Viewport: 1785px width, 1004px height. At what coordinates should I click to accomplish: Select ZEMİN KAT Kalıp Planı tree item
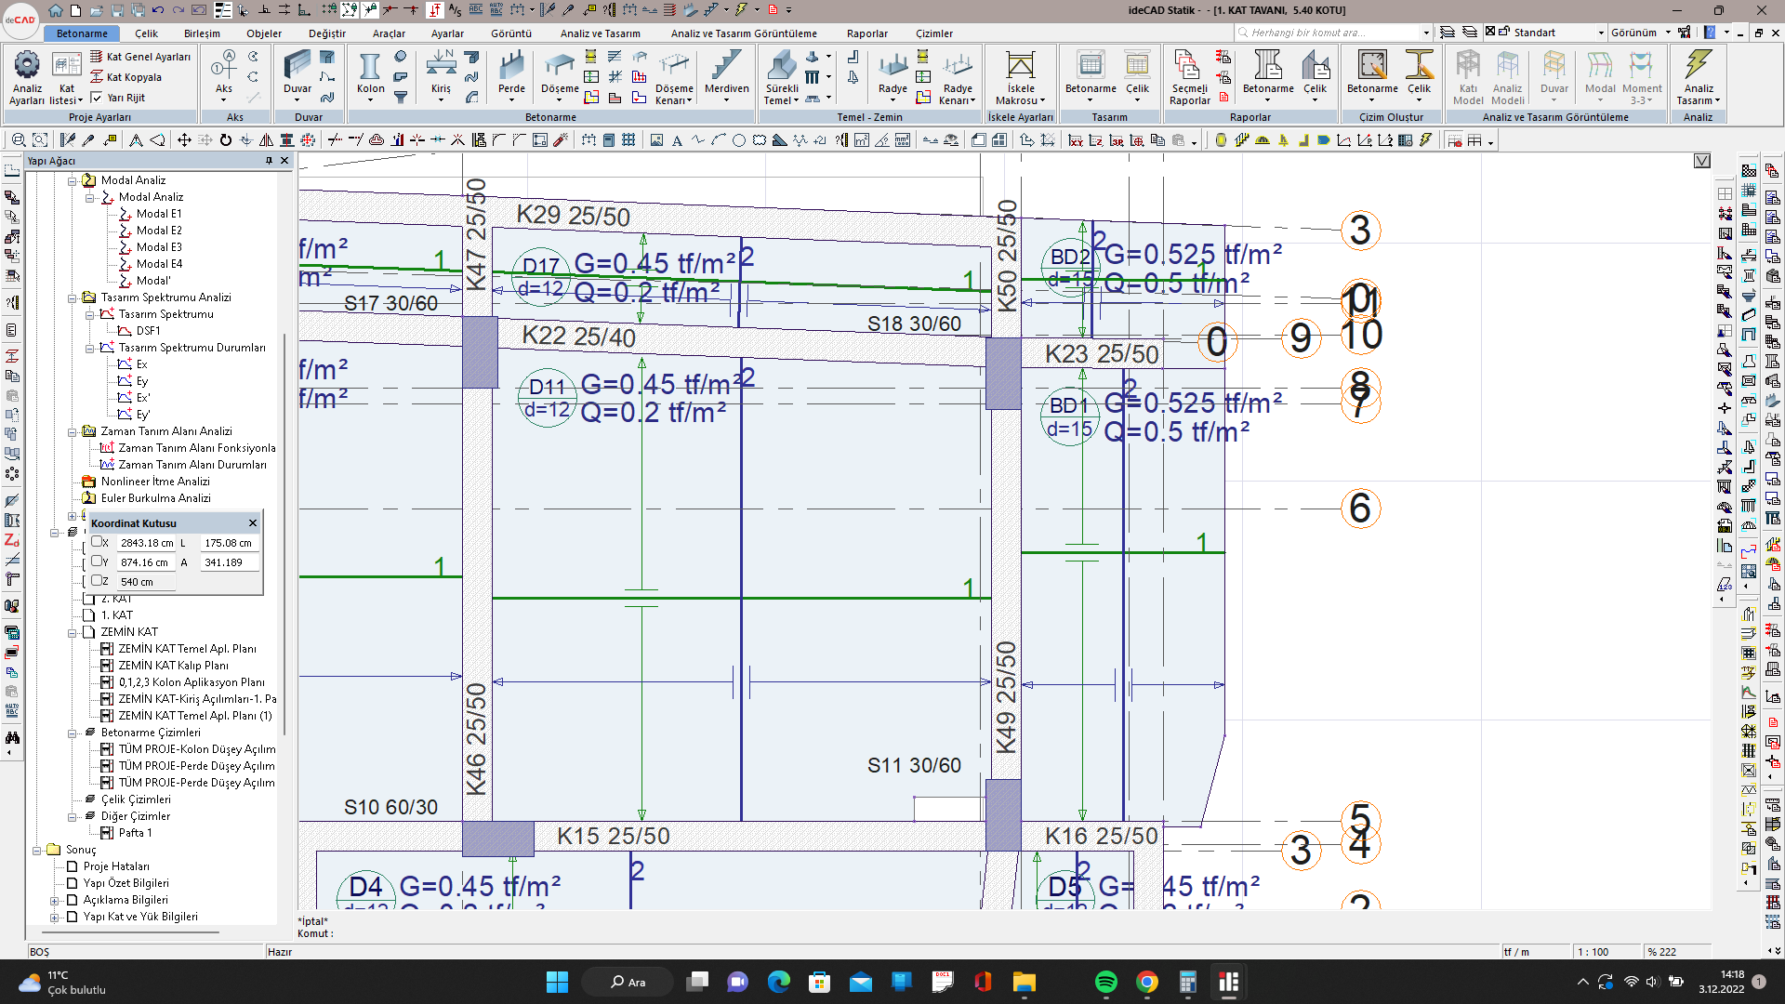(x=173, y=666)
